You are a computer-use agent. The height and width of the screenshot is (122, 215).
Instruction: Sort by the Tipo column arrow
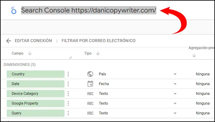(98, 53)
